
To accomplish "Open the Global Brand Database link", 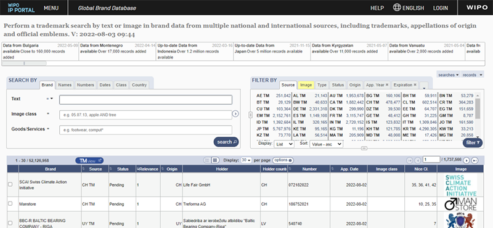I will pos(107,8).
